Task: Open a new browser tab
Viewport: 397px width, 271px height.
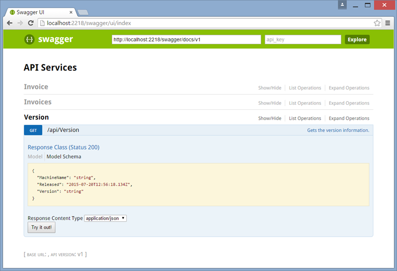Action: [83, 12]
